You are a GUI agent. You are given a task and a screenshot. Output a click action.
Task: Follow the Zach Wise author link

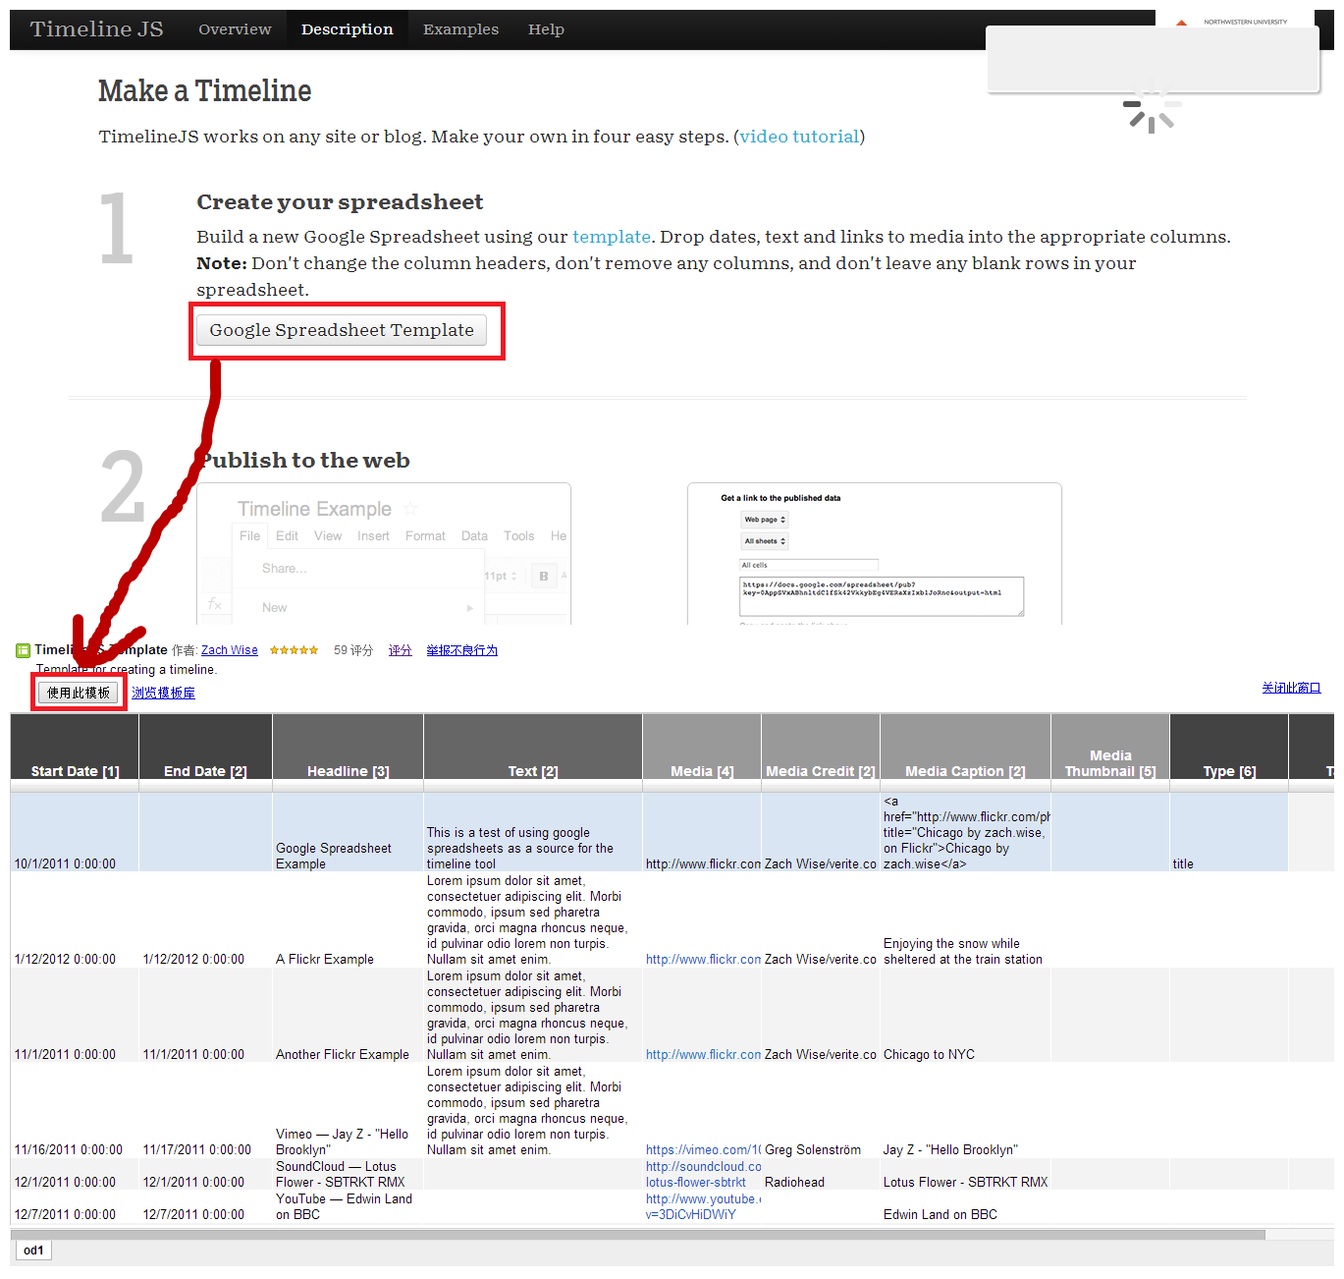230,650
